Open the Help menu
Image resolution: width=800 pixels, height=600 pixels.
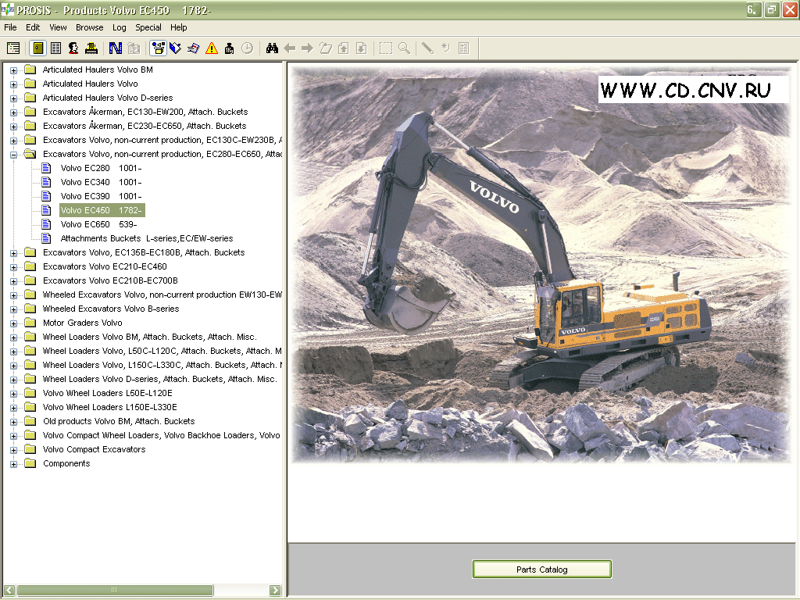click(x=179, y=27)
